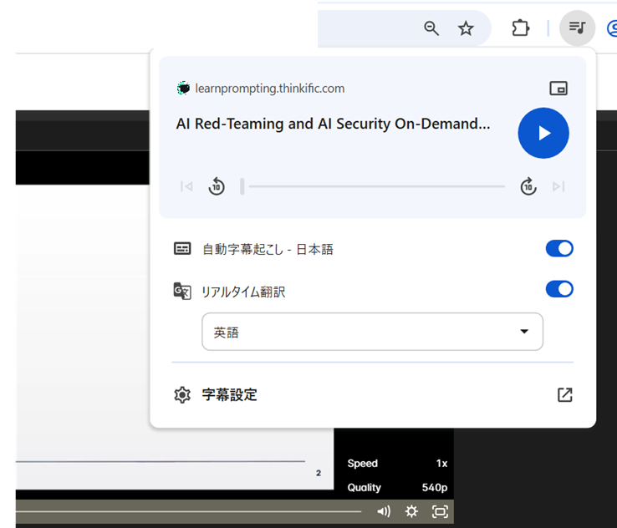Rewind 10 seconds
Screen dimensions: 617x528
(x=217, y=186)
